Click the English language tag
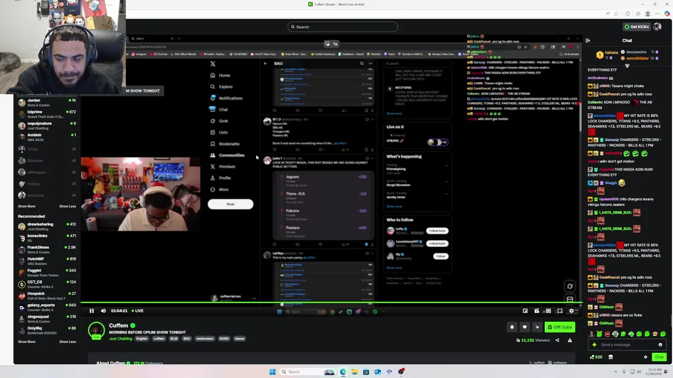Screen dimensions: 673x378 coord(142,339)
